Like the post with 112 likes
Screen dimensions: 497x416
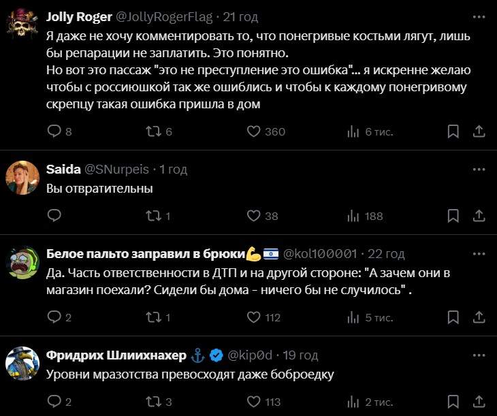254,317
